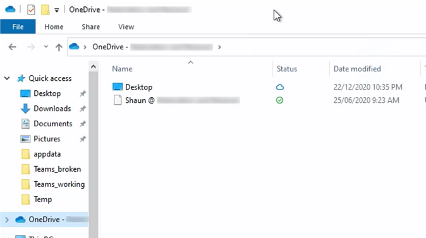The image size is (426, 238).
Task: Click the pin icon next to Pictures
Action: (83, 140)
